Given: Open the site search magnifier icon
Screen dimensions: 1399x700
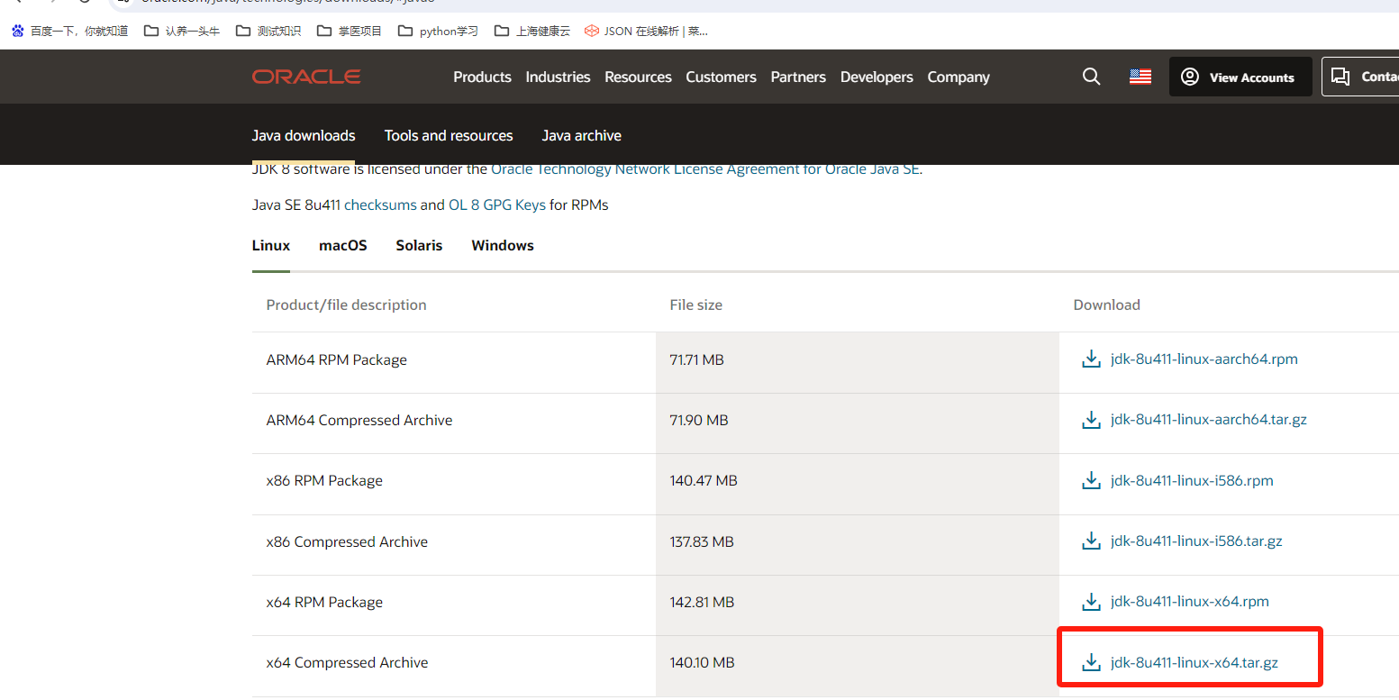Looking at the screenshot, I should pos(1091,77).
